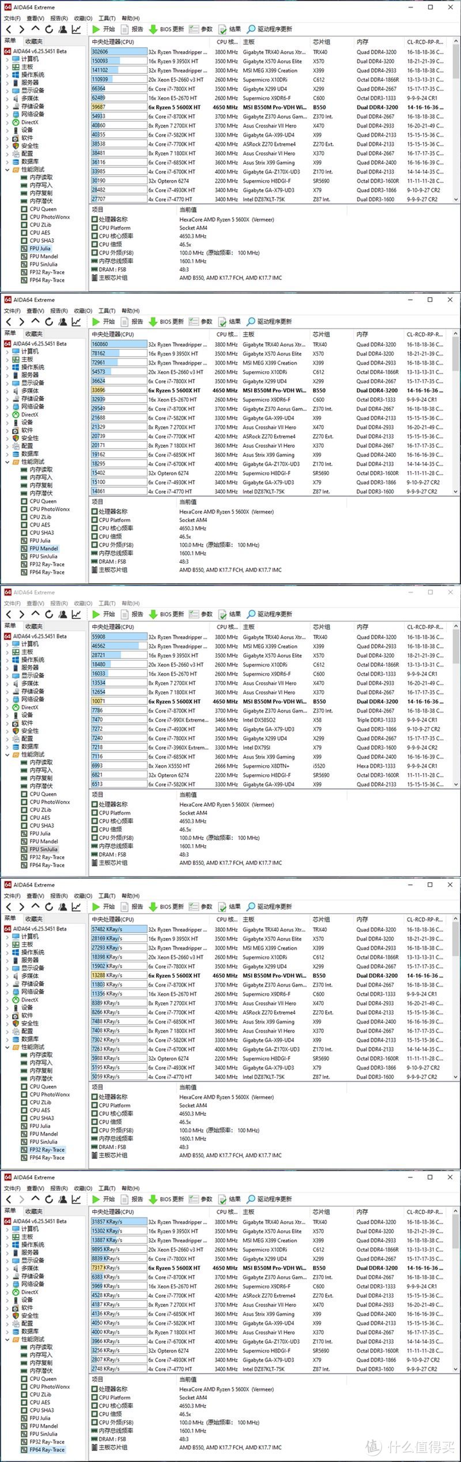Expand 主板 node in FPU Julia window tree
The height and width of the screenshot is (1462, 461).
[x=7, y=67]
